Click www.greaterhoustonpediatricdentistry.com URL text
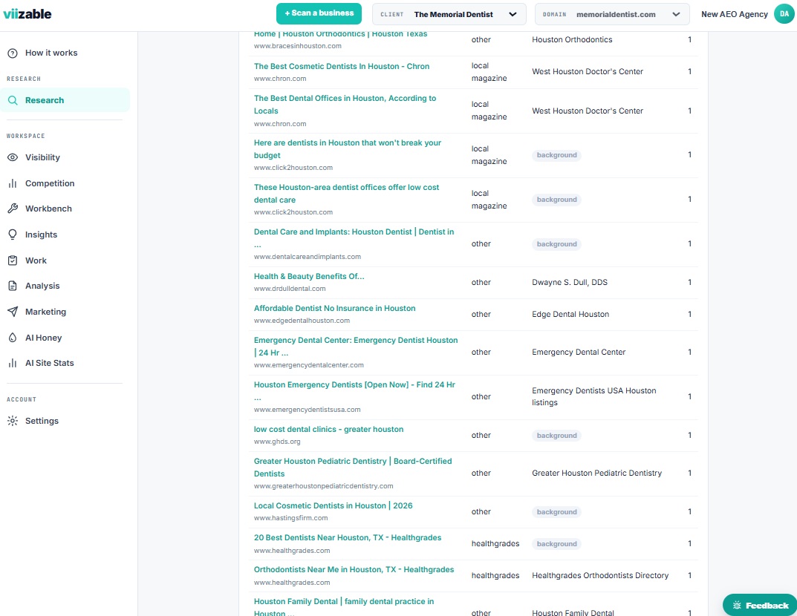 [323, 487]
